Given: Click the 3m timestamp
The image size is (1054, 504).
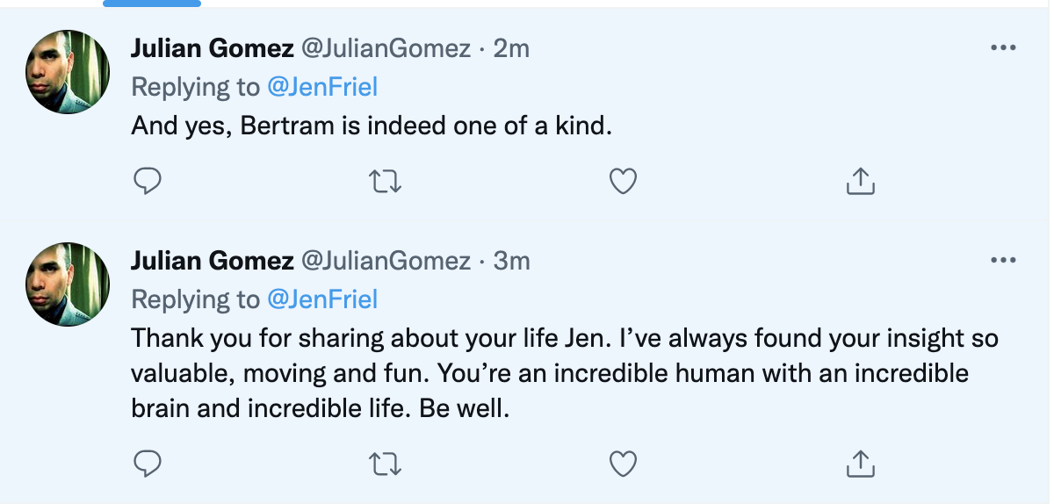Looking at the screenshot, I should click(512, 261).
